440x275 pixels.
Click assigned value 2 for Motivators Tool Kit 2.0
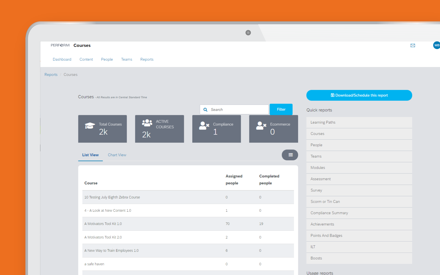tap(227, 237)
